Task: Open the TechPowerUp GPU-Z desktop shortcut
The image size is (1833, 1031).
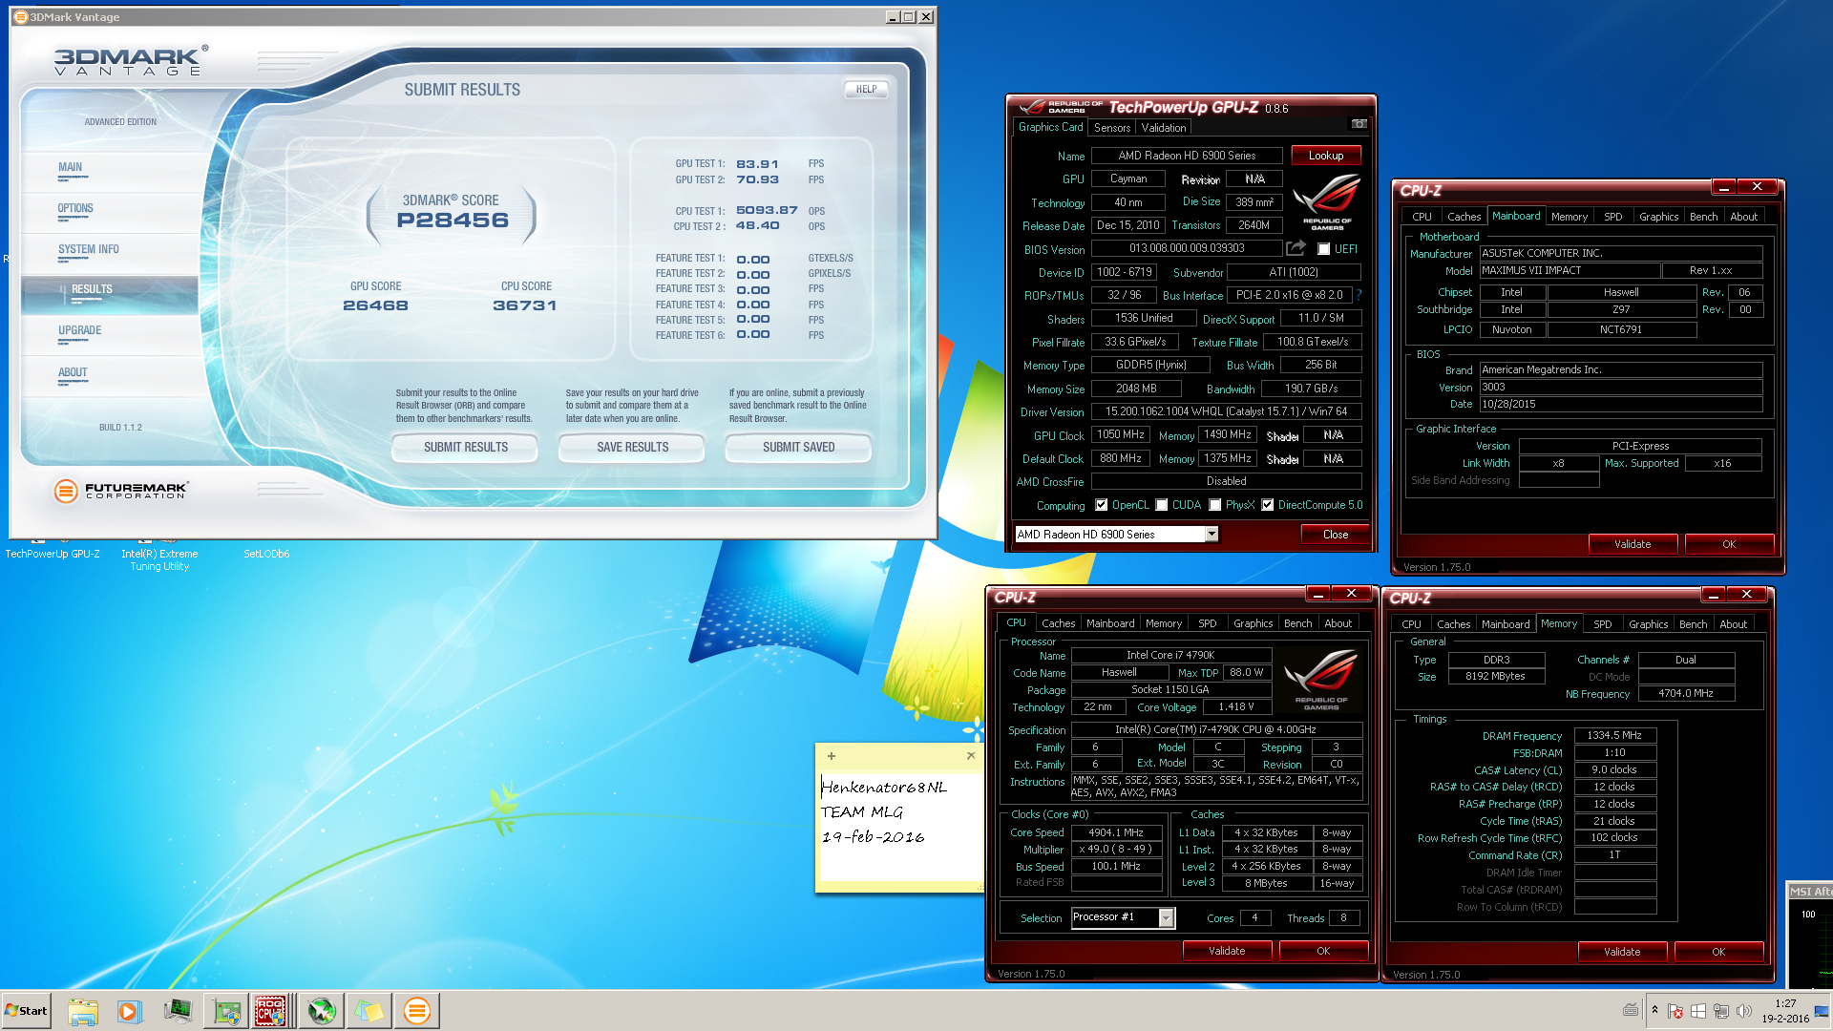Action: pyautogui.click(x=53, y=554)
